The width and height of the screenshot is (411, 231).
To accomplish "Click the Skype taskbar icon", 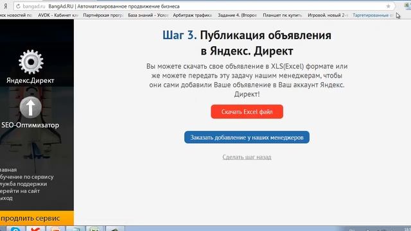I will click(15, 229).
